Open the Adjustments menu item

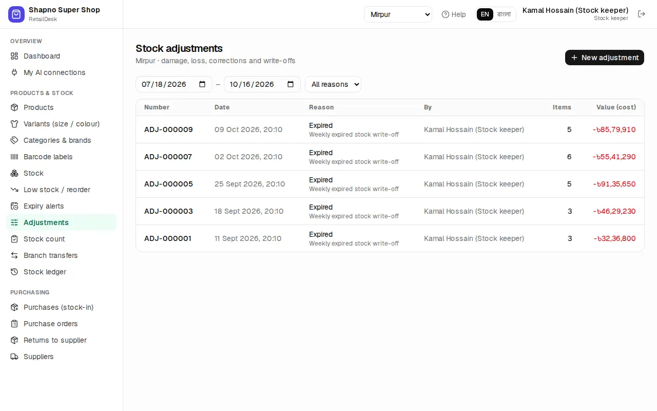click(62, 222)
